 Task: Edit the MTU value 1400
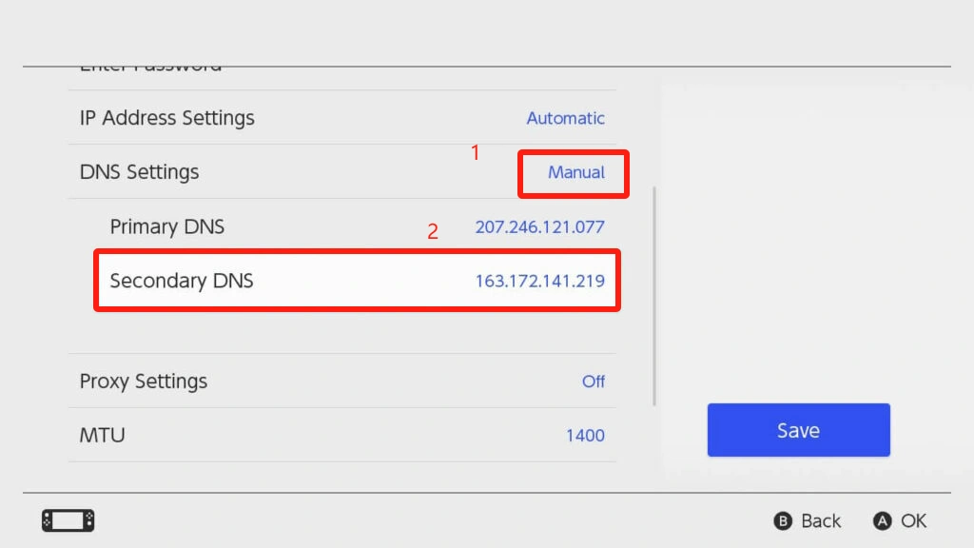click(585, 436)
